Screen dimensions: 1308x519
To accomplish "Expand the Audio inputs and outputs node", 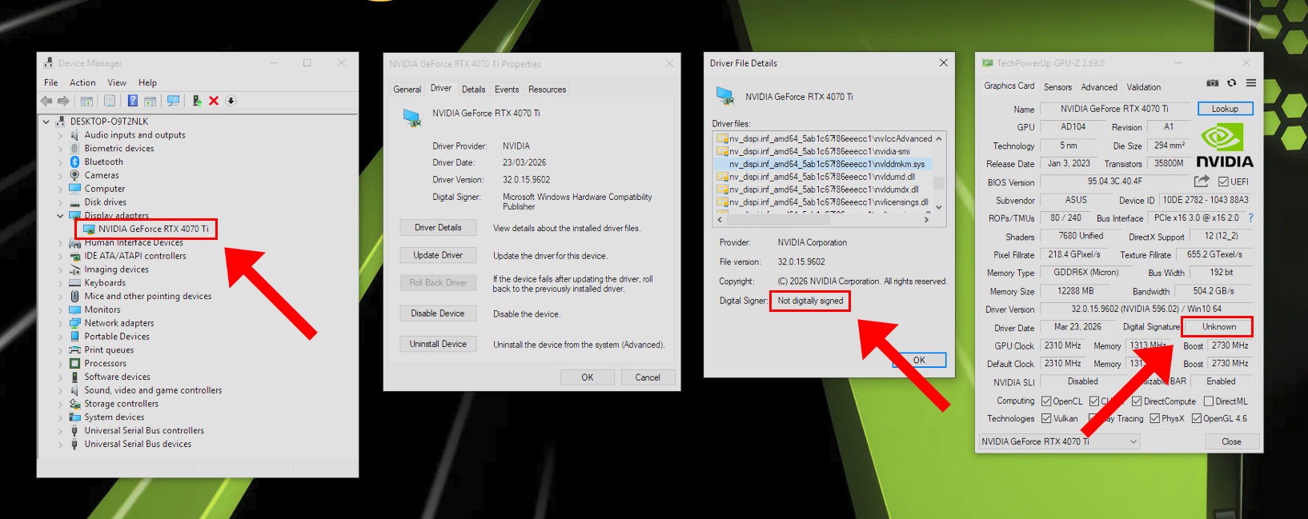I will 60,135.
